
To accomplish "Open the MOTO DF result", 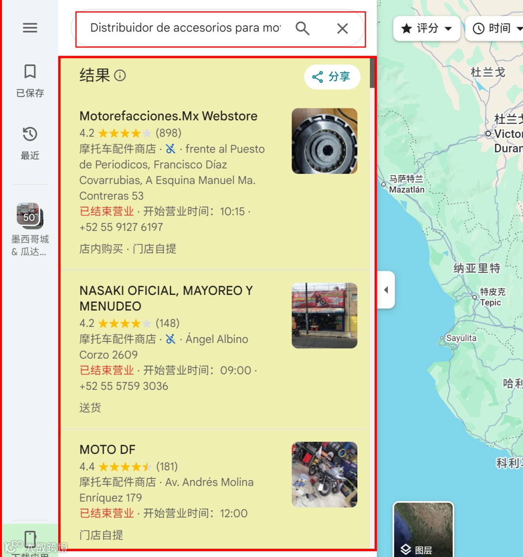I will pos(108,450).
